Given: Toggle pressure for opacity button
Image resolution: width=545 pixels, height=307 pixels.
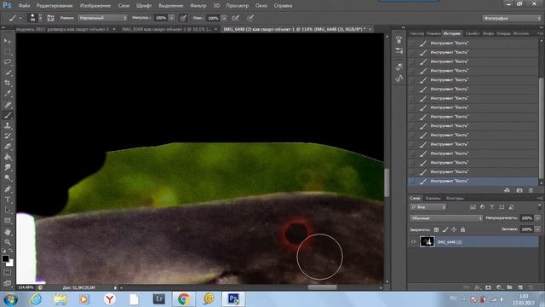Looking at the screenshot, I should point(183,18).
